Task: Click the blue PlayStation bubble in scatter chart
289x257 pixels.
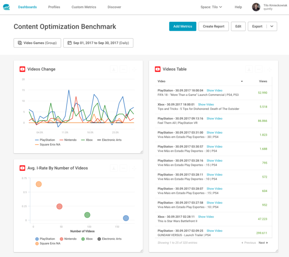Action: tap(126, 218)
